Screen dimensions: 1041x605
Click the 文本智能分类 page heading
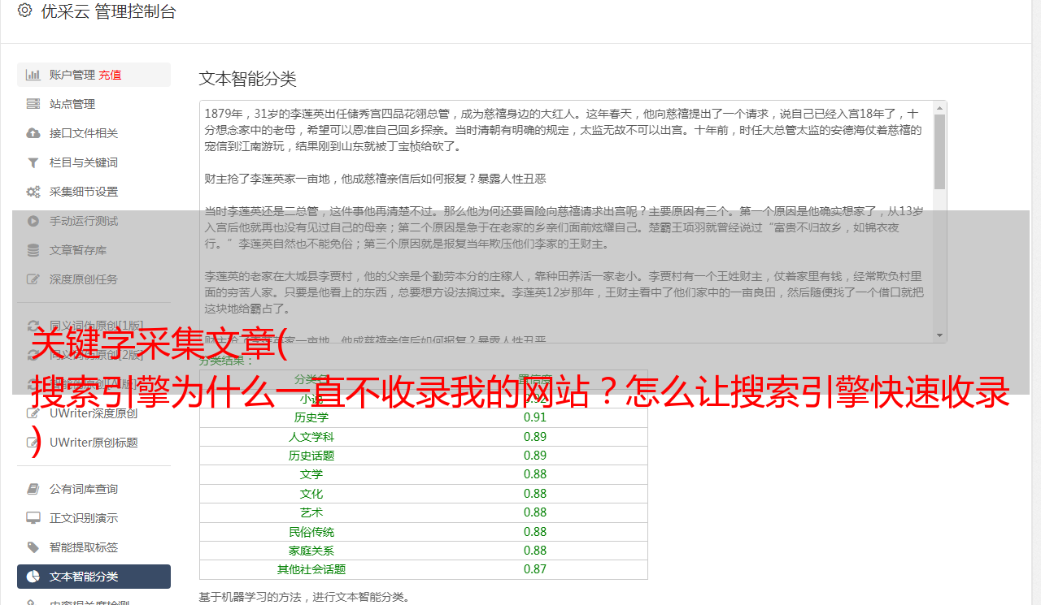(248, 79)
